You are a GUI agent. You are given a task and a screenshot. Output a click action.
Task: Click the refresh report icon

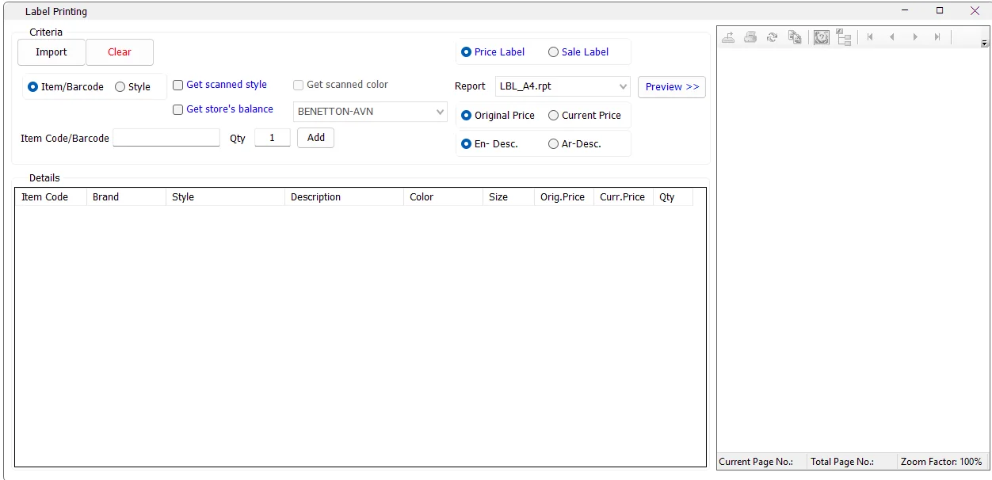coord(773,37)
